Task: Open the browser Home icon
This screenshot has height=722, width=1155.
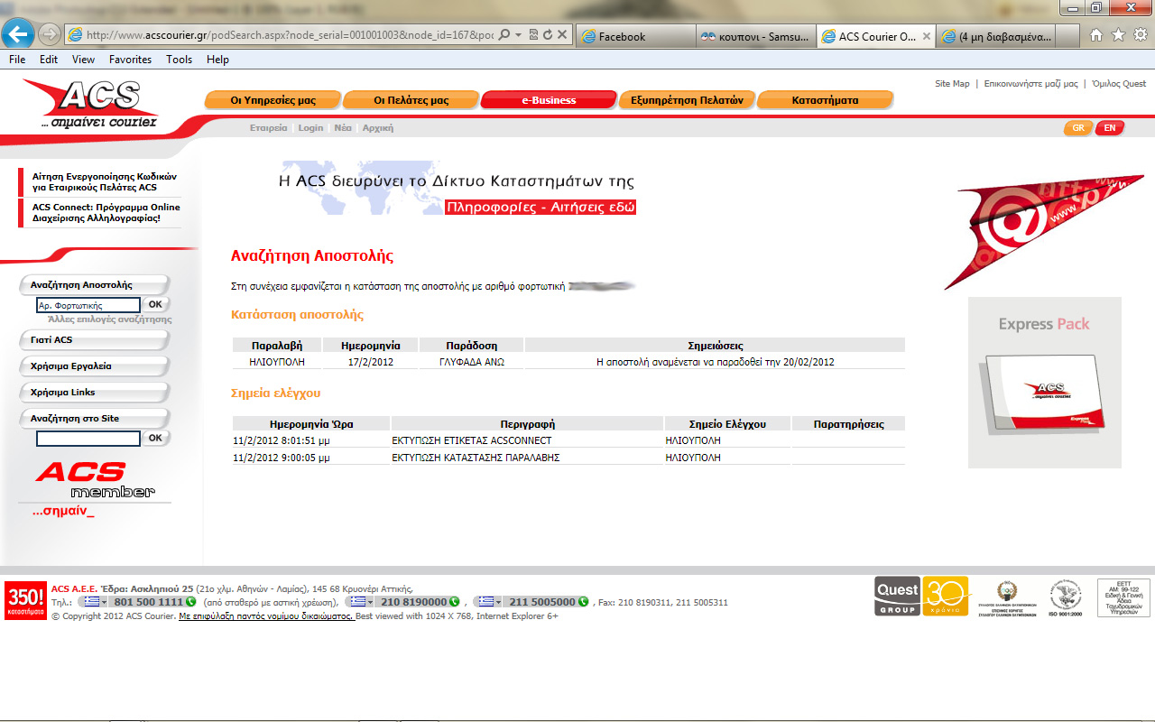Action: [1096, 35]
